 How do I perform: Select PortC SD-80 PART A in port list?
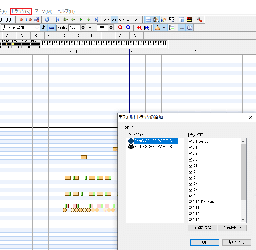point(153,141)
